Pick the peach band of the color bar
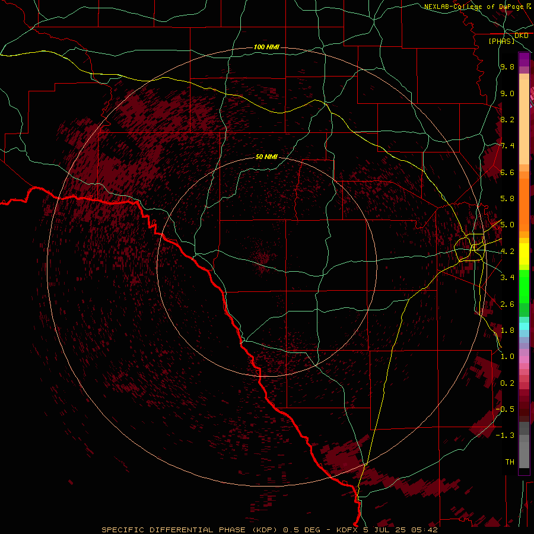The height and width of the screenshot is (534, 534). click(x=524, y=123)
